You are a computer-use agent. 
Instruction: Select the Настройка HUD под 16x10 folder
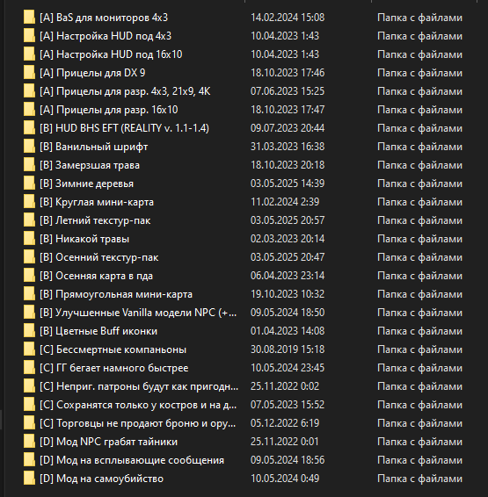click(x=111, y=54)
